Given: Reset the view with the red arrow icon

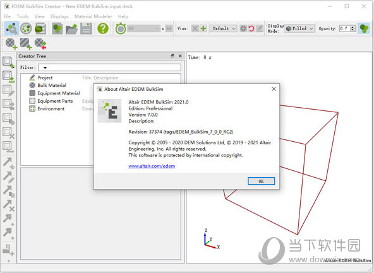Looking at the screenshot, I should pos(251,28).
